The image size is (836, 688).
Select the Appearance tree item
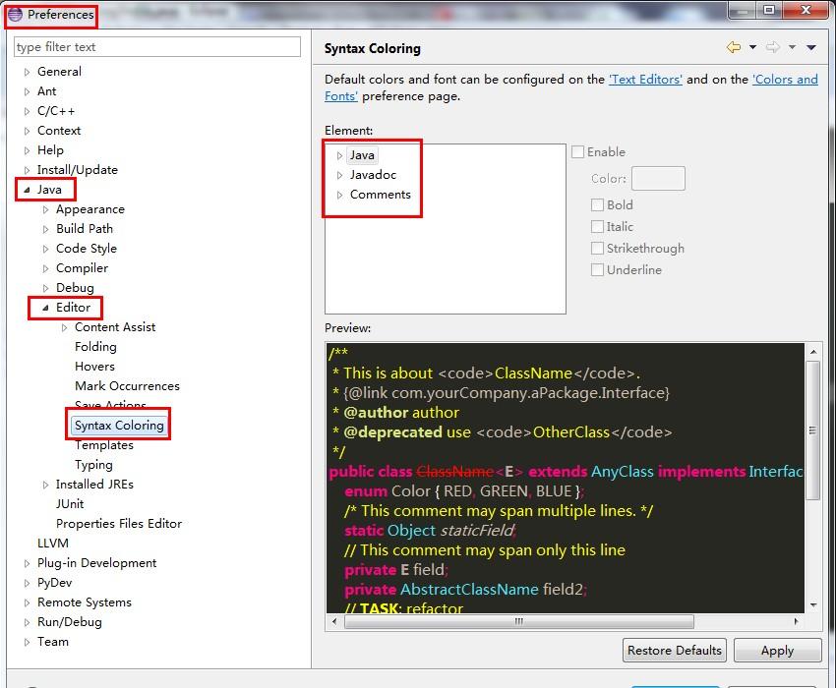90,209
